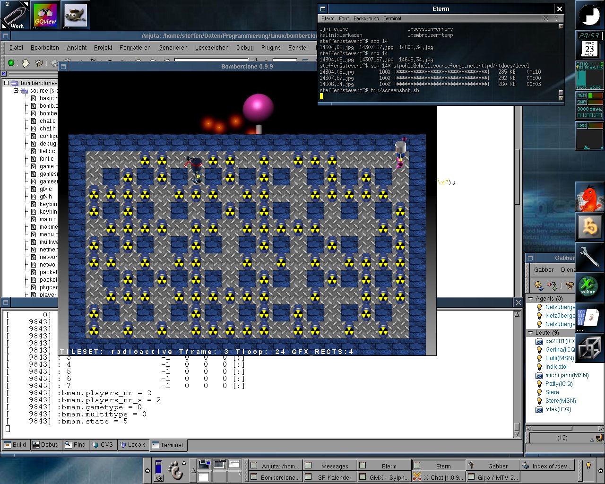Open the Bearbeiten menu

pos(45,48)
